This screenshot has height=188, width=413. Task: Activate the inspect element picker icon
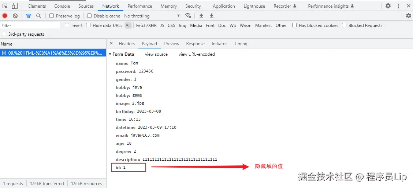[5, 6]
